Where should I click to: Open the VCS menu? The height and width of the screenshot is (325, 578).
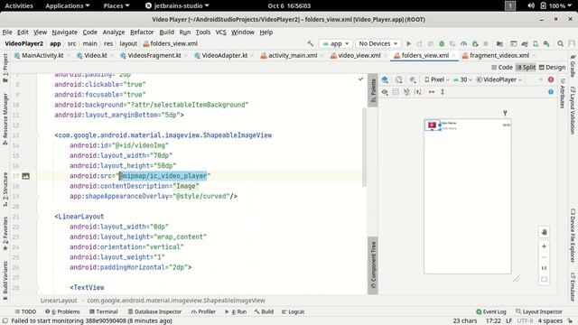(x=220, y=32)
